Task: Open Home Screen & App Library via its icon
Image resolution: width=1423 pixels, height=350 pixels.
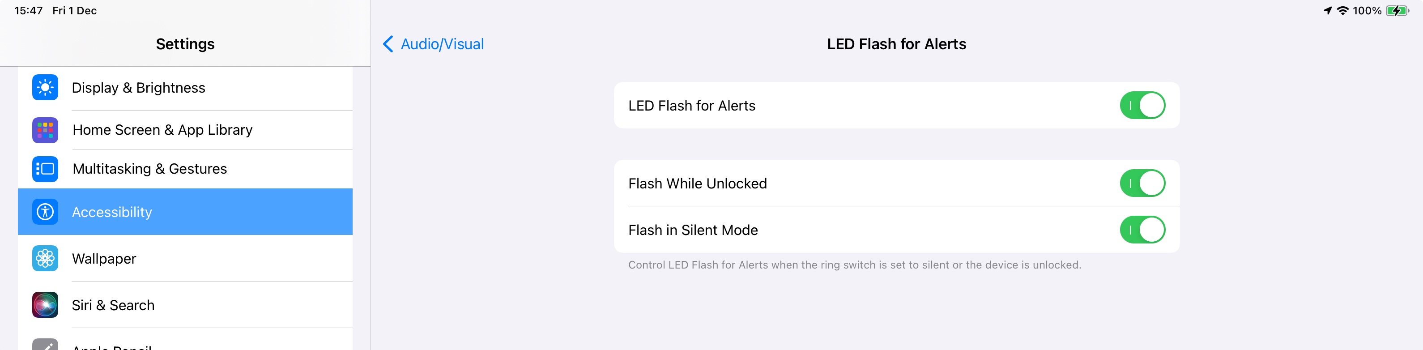Action: click(x=45, y=130)
